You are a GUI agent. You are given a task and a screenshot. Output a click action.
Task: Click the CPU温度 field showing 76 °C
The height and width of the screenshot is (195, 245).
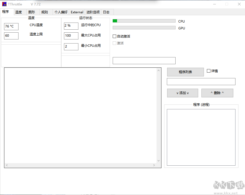point(11,26)
